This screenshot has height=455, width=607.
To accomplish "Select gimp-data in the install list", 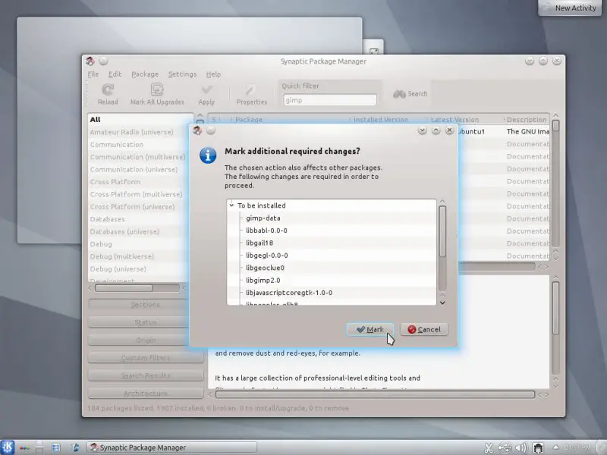I will (263, 218).
